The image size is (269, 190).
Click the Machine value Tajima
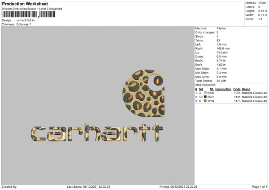tap(221, 28)
